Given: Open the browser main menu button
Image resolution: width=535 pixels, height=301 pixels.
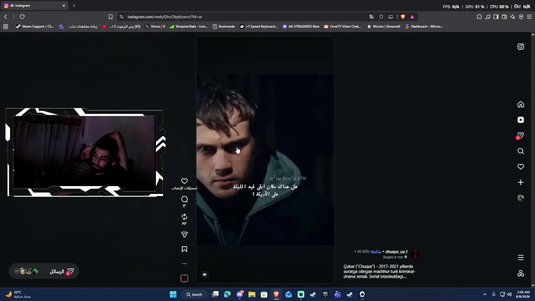Looking at the screenshot, I should coord(530,17).
